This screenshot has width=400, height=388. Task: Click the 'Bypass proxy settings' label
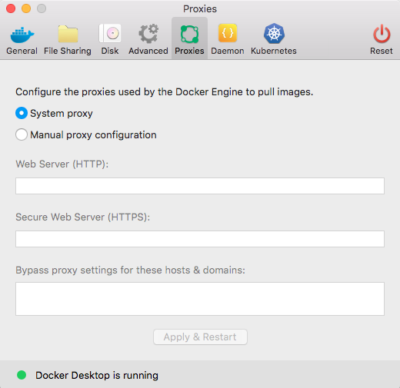[x=130, y=270]
